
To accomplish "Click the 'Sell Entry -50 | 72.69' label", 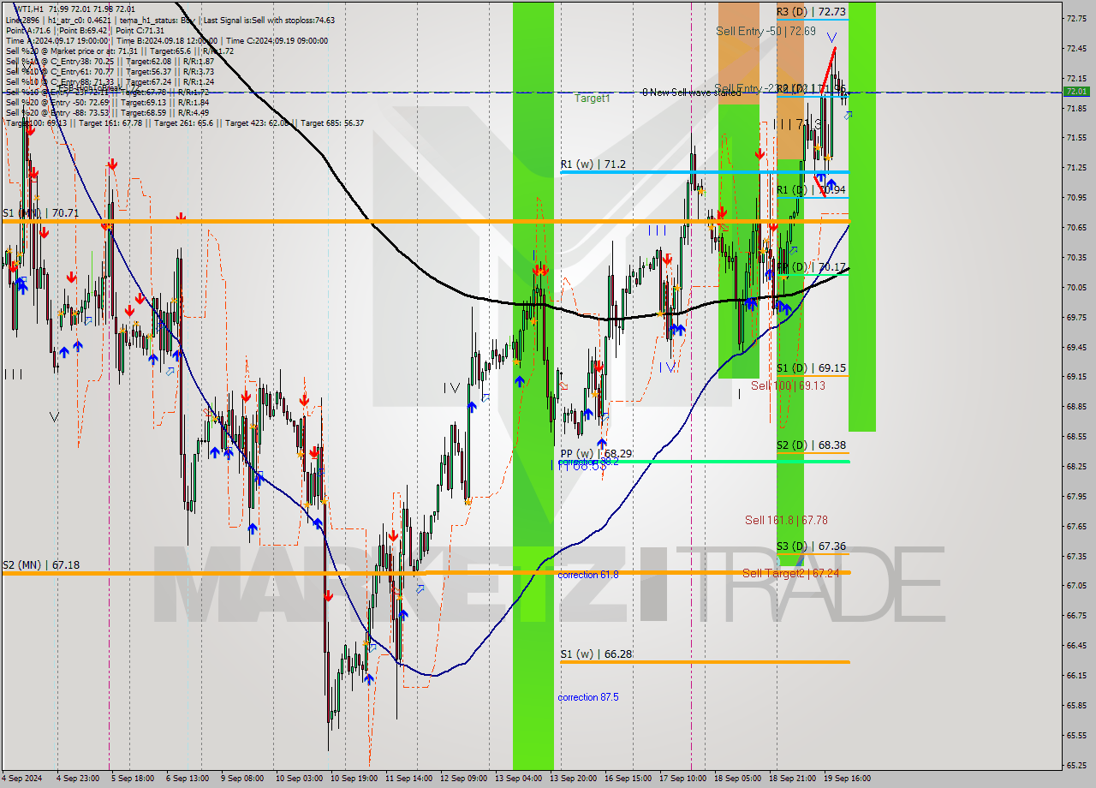I will click(x=765, y=31).
